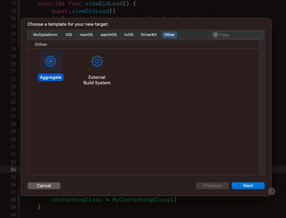Image resolution: width=286 pixels, height=218 pixels.
Task: Click the Cancel button
Action: point(44,186)
